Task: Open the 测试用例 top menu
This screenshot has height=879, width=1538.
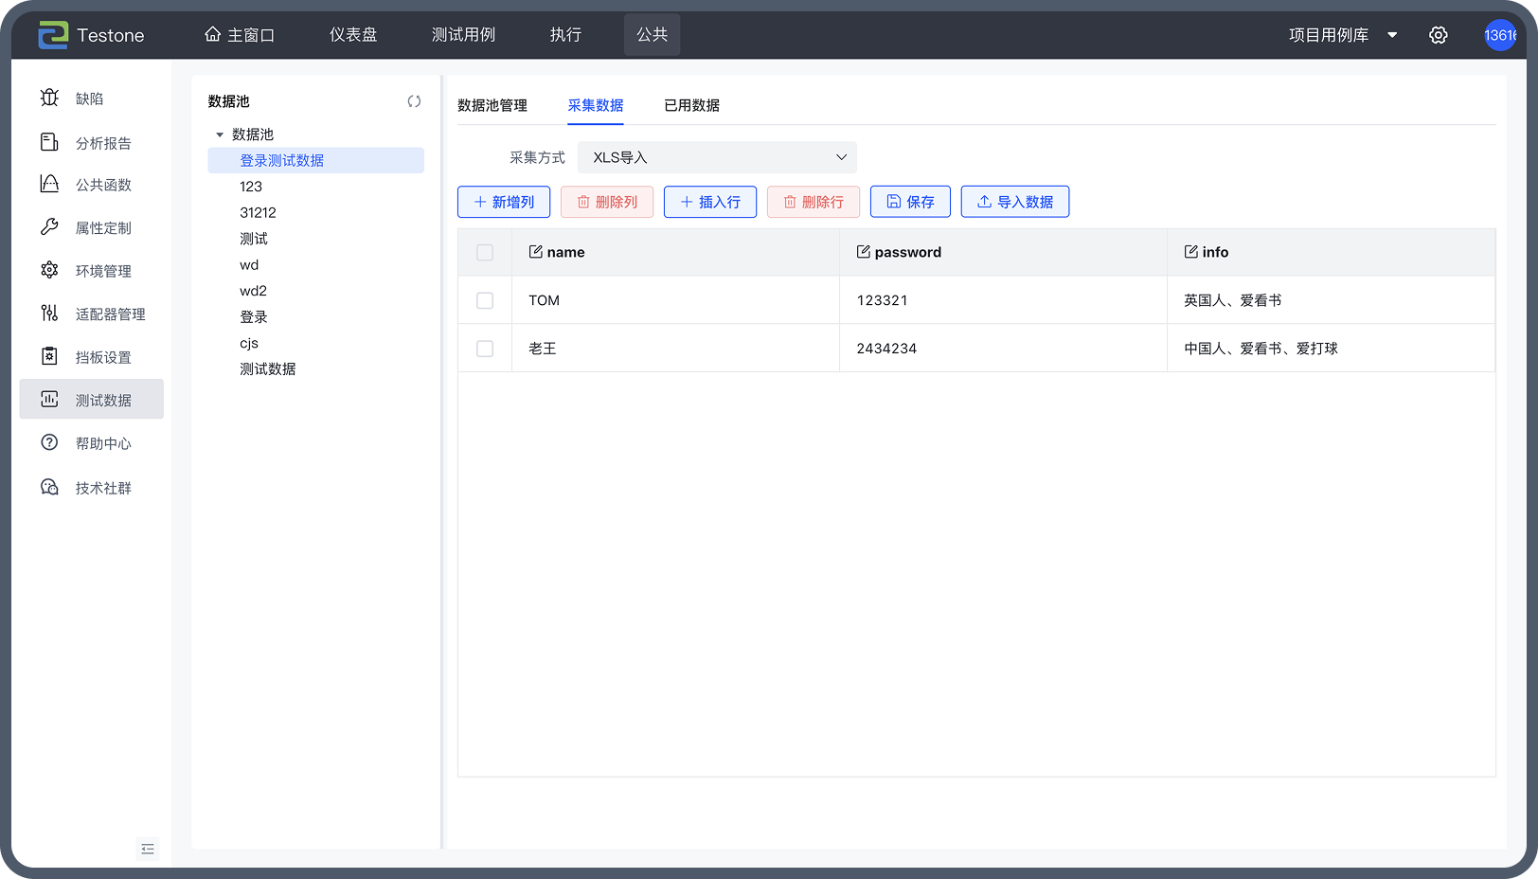Action: point(463,35)
